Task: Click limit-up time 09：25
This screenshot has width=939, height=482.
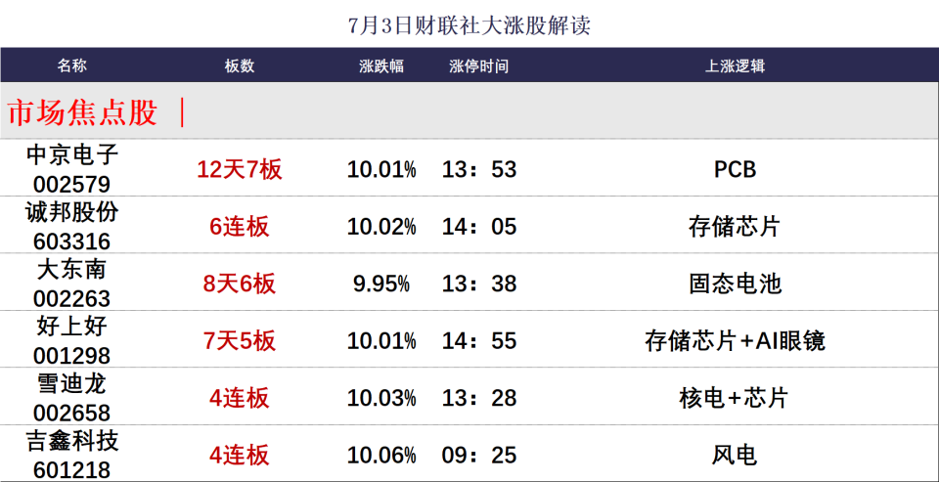Action: pos(479,456)
